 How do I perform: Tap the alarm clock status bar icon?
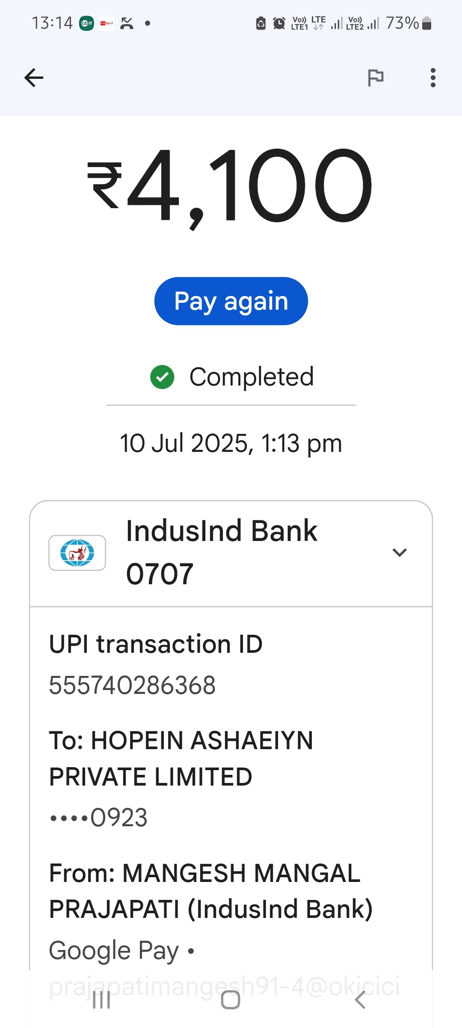279,23
